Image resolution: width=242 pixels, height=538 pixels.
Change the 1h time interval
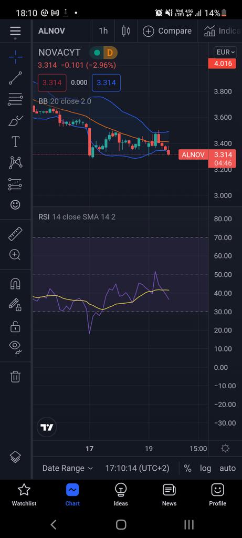point(103,31)
